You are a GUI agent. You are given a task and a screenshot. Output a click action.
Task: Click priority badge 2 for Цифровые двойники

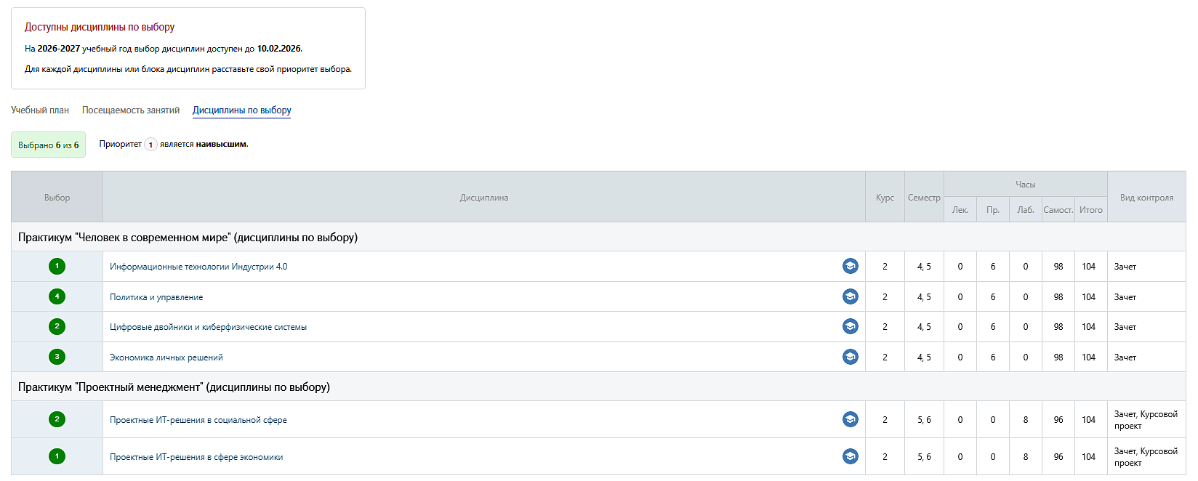pos(57,327)
